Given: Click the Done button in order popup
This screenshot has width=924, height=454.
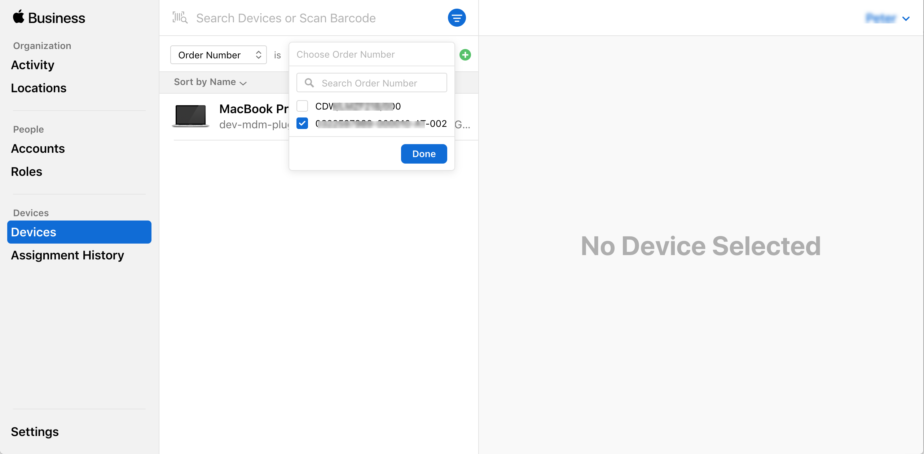Looking at the screenshot, I should [x=424, y=154].
